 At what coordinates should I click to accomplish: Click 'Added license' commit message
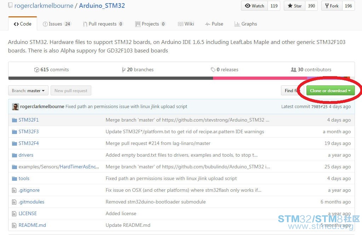tap(121, 214)
